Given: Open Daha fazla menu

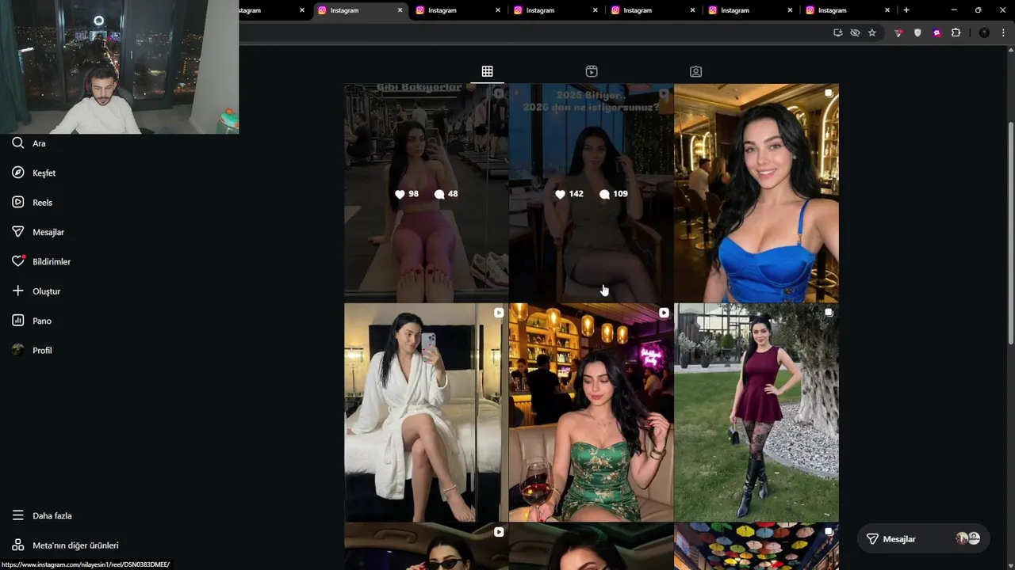Looking at the screenshot, I should coord(41,515).
